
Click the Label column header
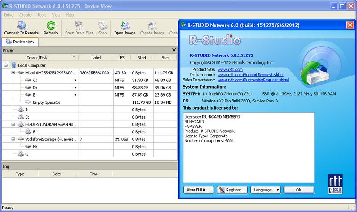[x=96, y=58]
